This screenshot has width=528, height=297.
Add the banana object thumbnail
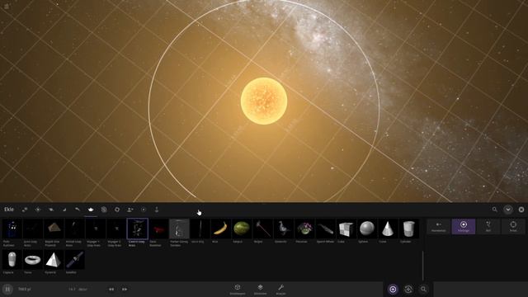[220, 229]
